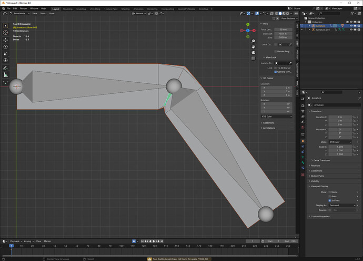The height and width of the screenshot is (261, 363).
Task: Enable Show Axes checkbox
Action: click(330, 196)
